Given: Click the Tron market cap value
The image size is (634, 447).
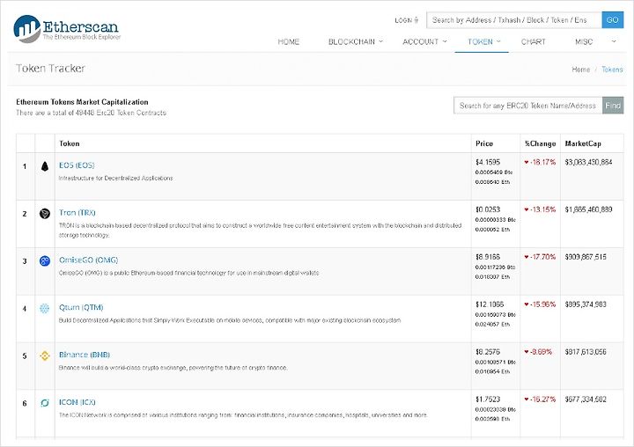Looking at the screenshot, I should [588, 209].
